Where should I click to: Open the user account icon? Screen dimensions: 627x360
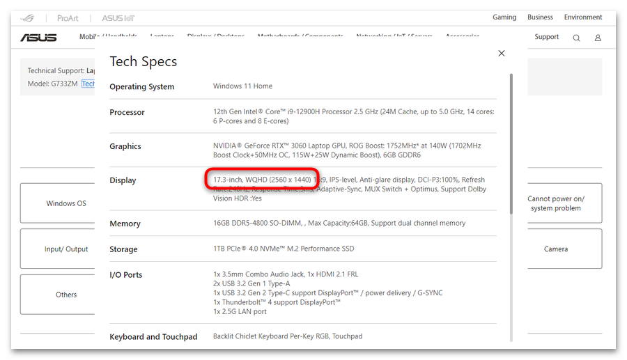click(598, 38)
